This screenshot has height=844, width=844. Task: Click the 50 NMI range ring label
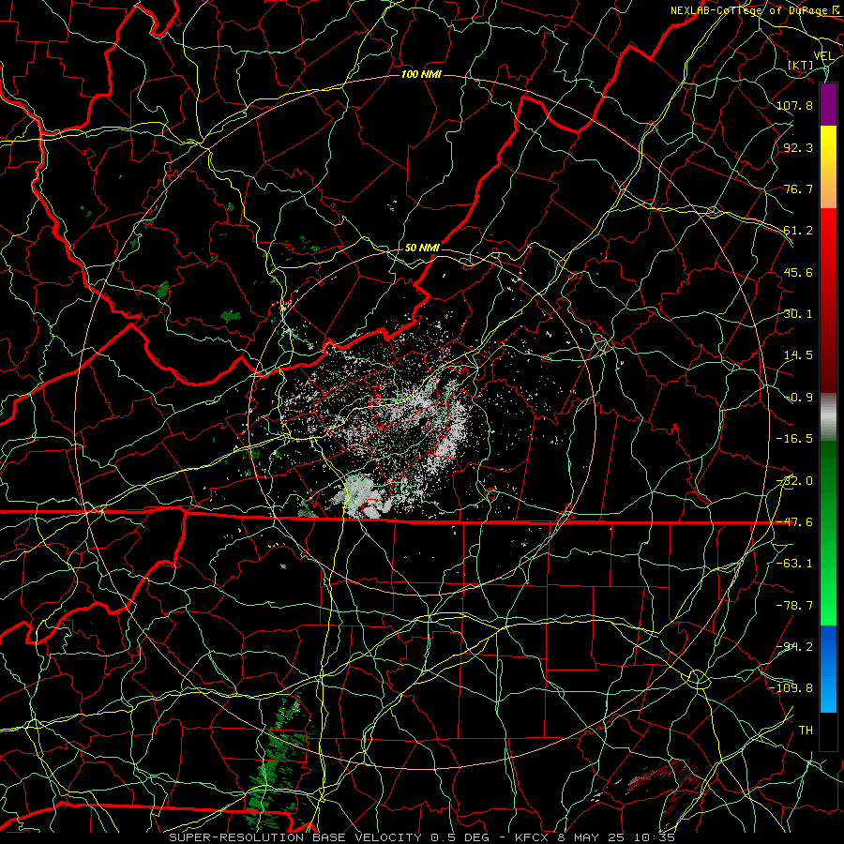pos(423,248)
